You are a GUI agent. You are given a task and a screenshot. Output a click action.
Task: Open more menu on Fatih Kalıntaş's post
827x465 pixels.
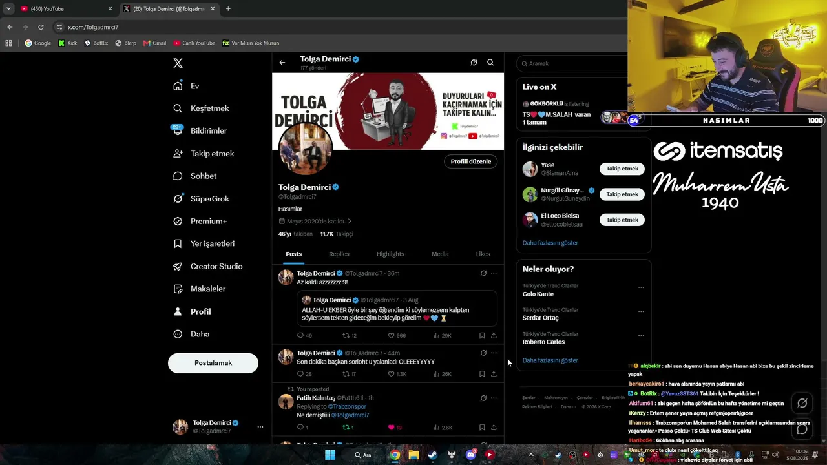(494, 398)
